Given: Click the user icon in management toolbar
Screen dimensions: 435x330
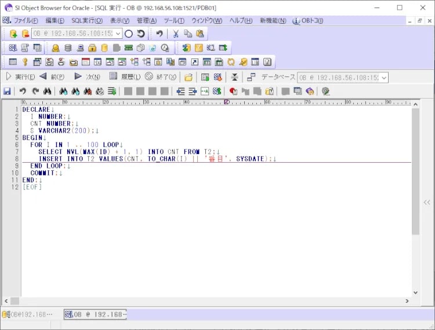Looking at the screenshot, I should (55, 47).
